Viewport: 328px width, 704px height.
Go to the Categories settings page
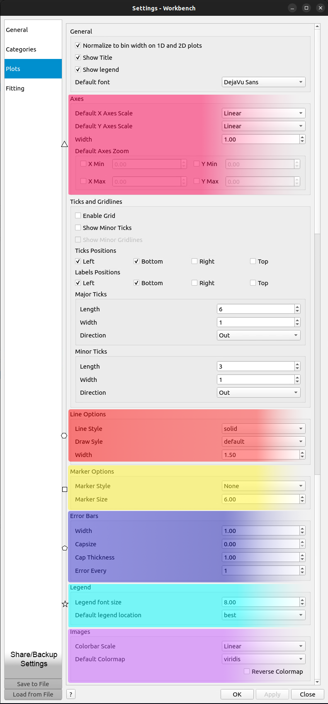pyautogui.click(x=21, y=49)
